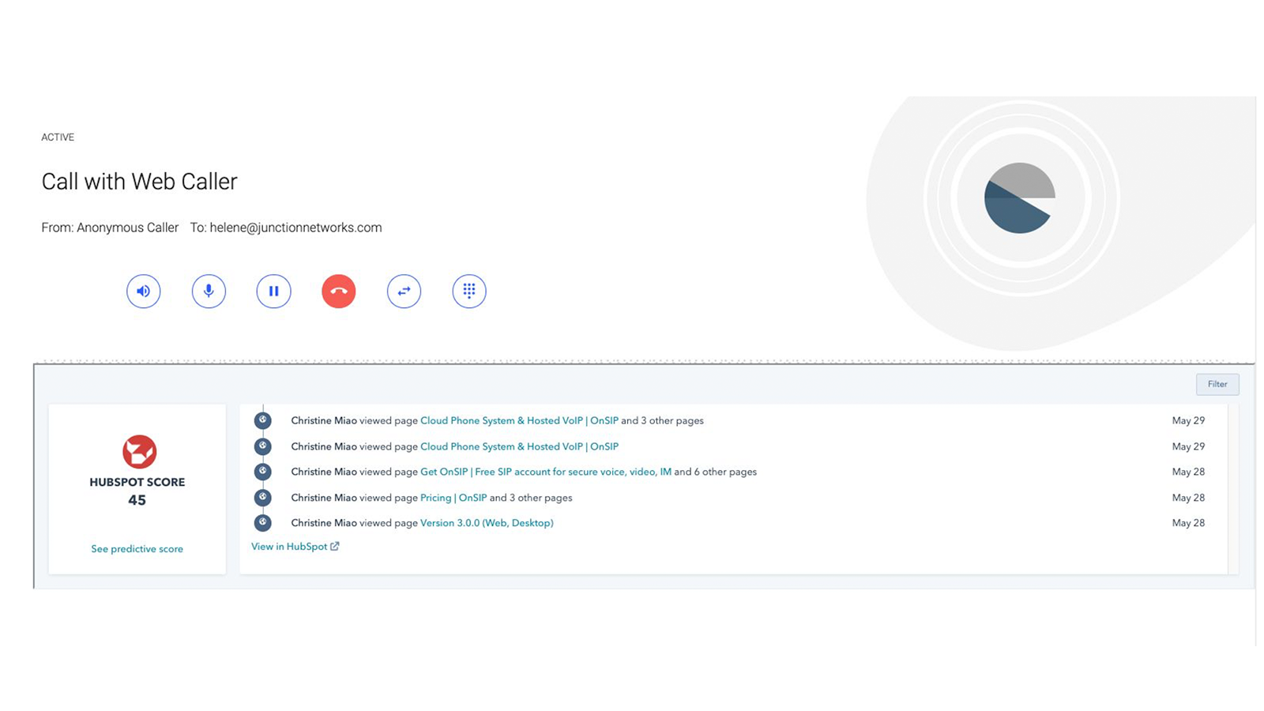This screenshot has height=711, width=1264.
Task: Click the HubSpot logo above the score
Action: point(139,451)
